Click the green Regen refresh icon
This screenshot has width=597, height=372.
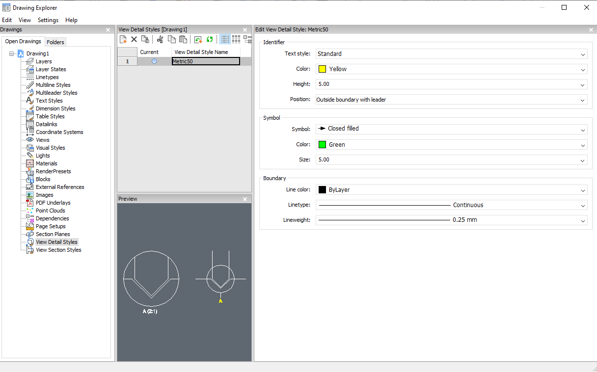(210, 39)
